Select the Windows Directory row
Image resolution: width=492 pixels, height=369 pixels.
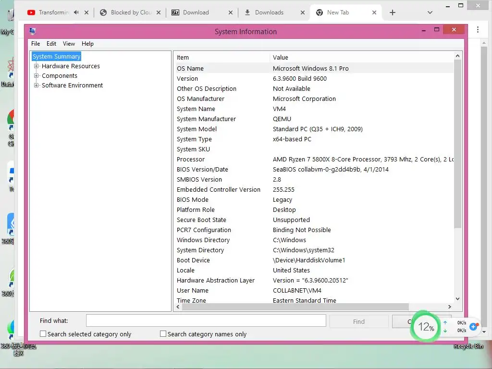click(x=314, y=240)
